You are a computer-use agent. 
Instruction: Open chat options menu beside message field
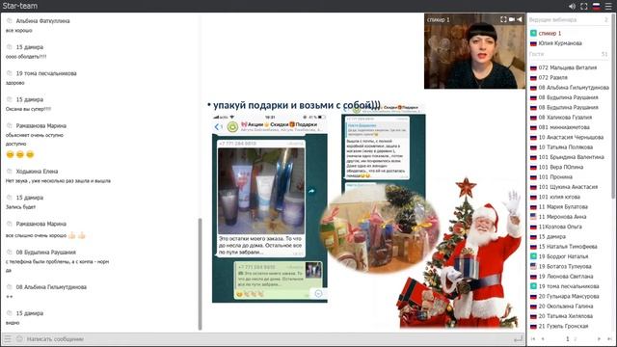point(8,338)
